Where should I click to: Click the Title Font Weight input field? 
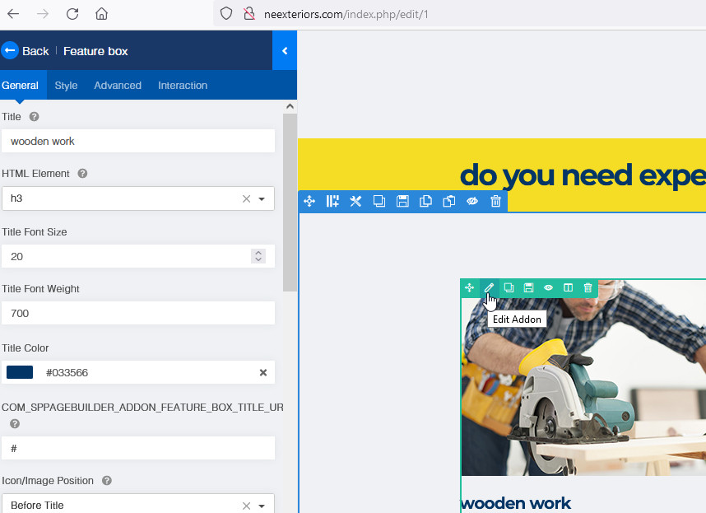coord(137,313)
